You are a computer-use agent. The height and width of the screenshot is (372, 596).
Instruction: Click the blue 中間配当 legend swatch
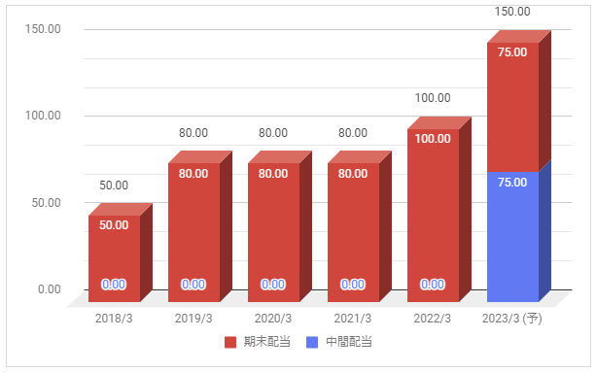(312, 342)
